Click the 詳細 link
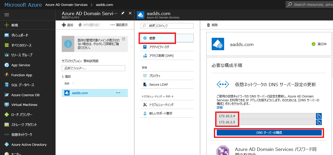333x155 pixels. point(220,108)
